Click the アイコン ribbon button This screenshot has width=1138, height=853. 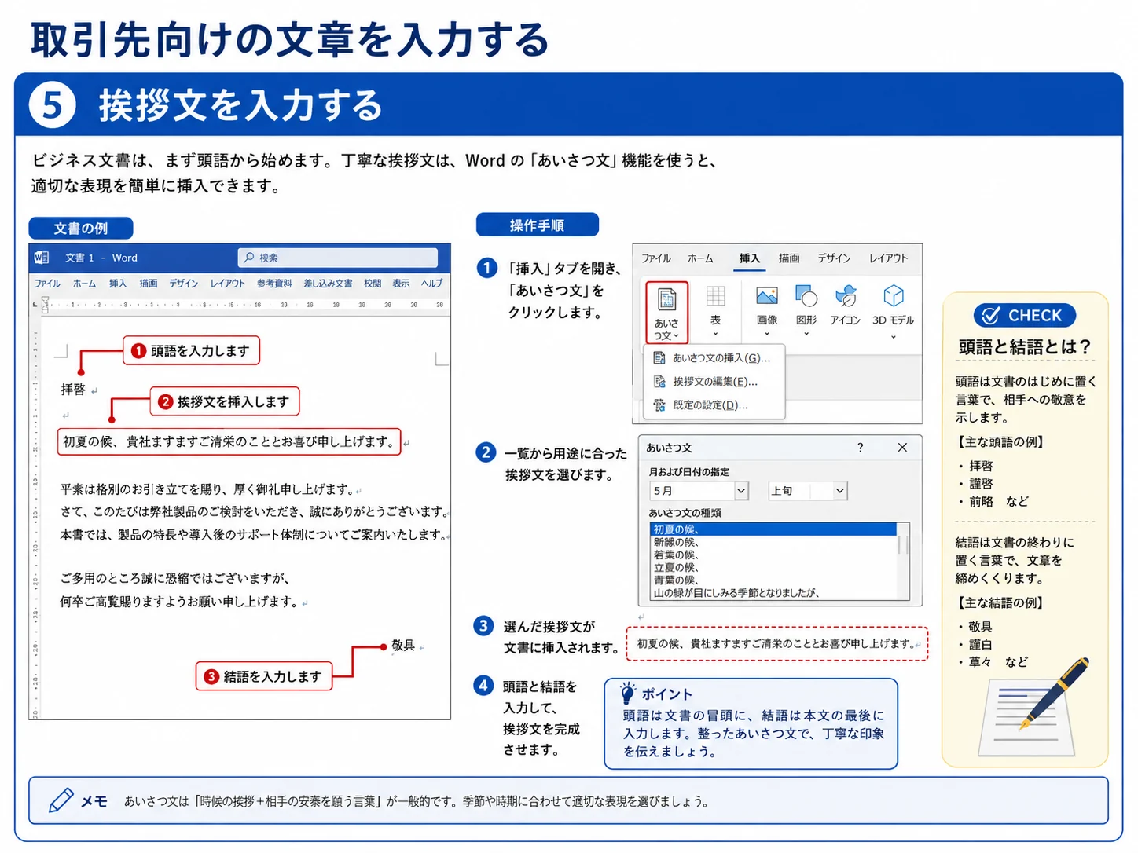tap(846, 305)
